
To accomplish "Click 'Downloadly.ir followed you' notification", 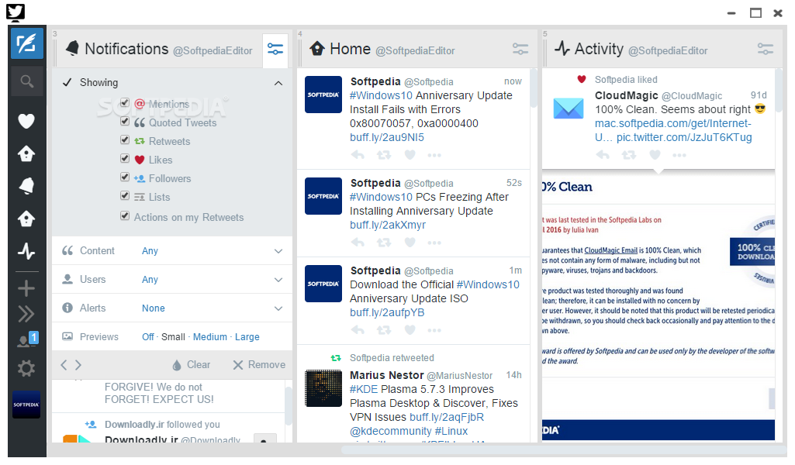I will [x=162, y=425].
